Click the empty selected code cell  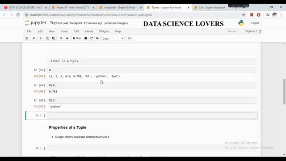(x=152, y=115)
